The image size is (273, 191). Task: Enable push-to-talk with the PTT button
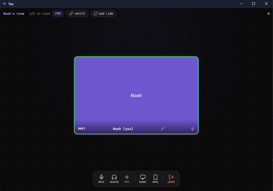(127, 179)
